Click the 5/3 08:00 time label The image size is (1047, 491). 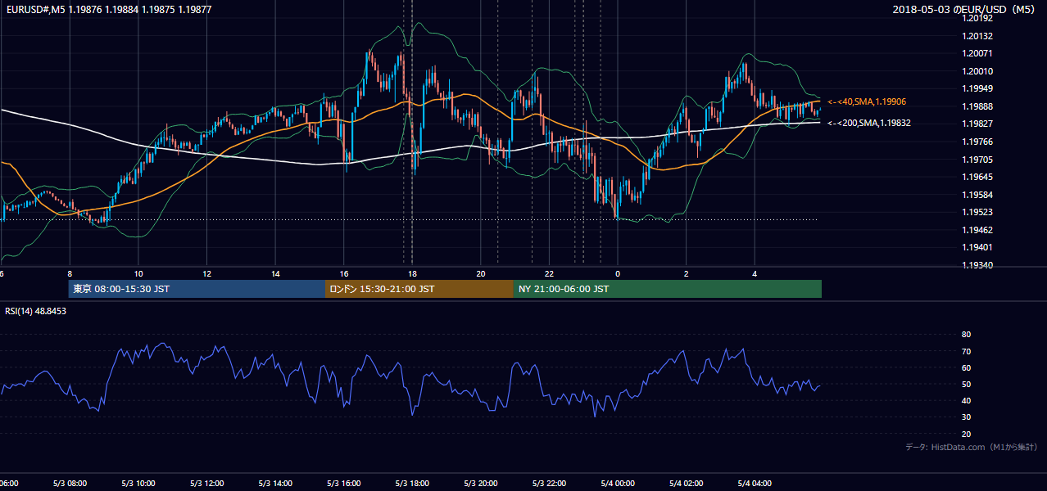pos(70,484)
